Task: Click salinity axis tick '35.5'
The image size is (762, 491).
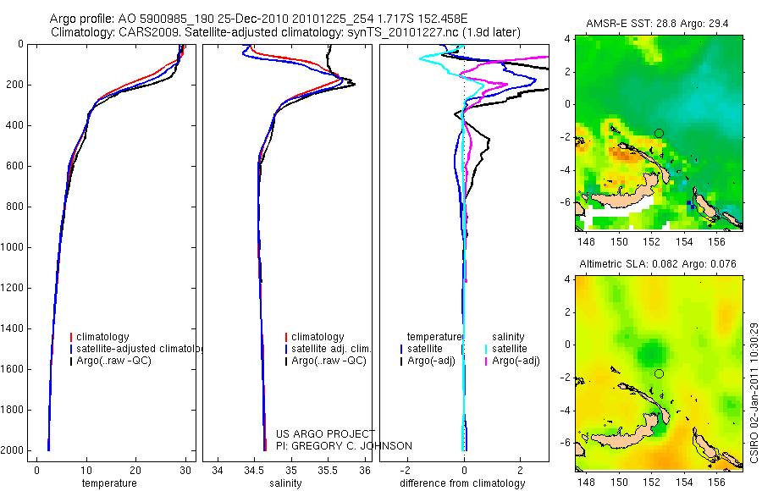Action: [328, 470]
